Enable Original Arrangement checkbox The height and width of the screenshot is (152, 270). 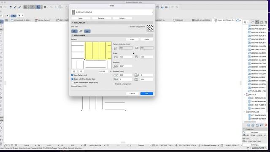coord(114,84)
